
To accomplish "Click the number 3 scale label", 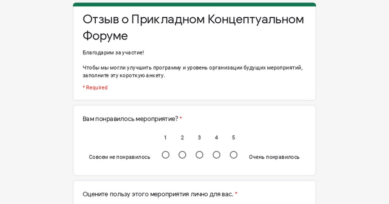I will pyautogui.click(x=199, y=138).
